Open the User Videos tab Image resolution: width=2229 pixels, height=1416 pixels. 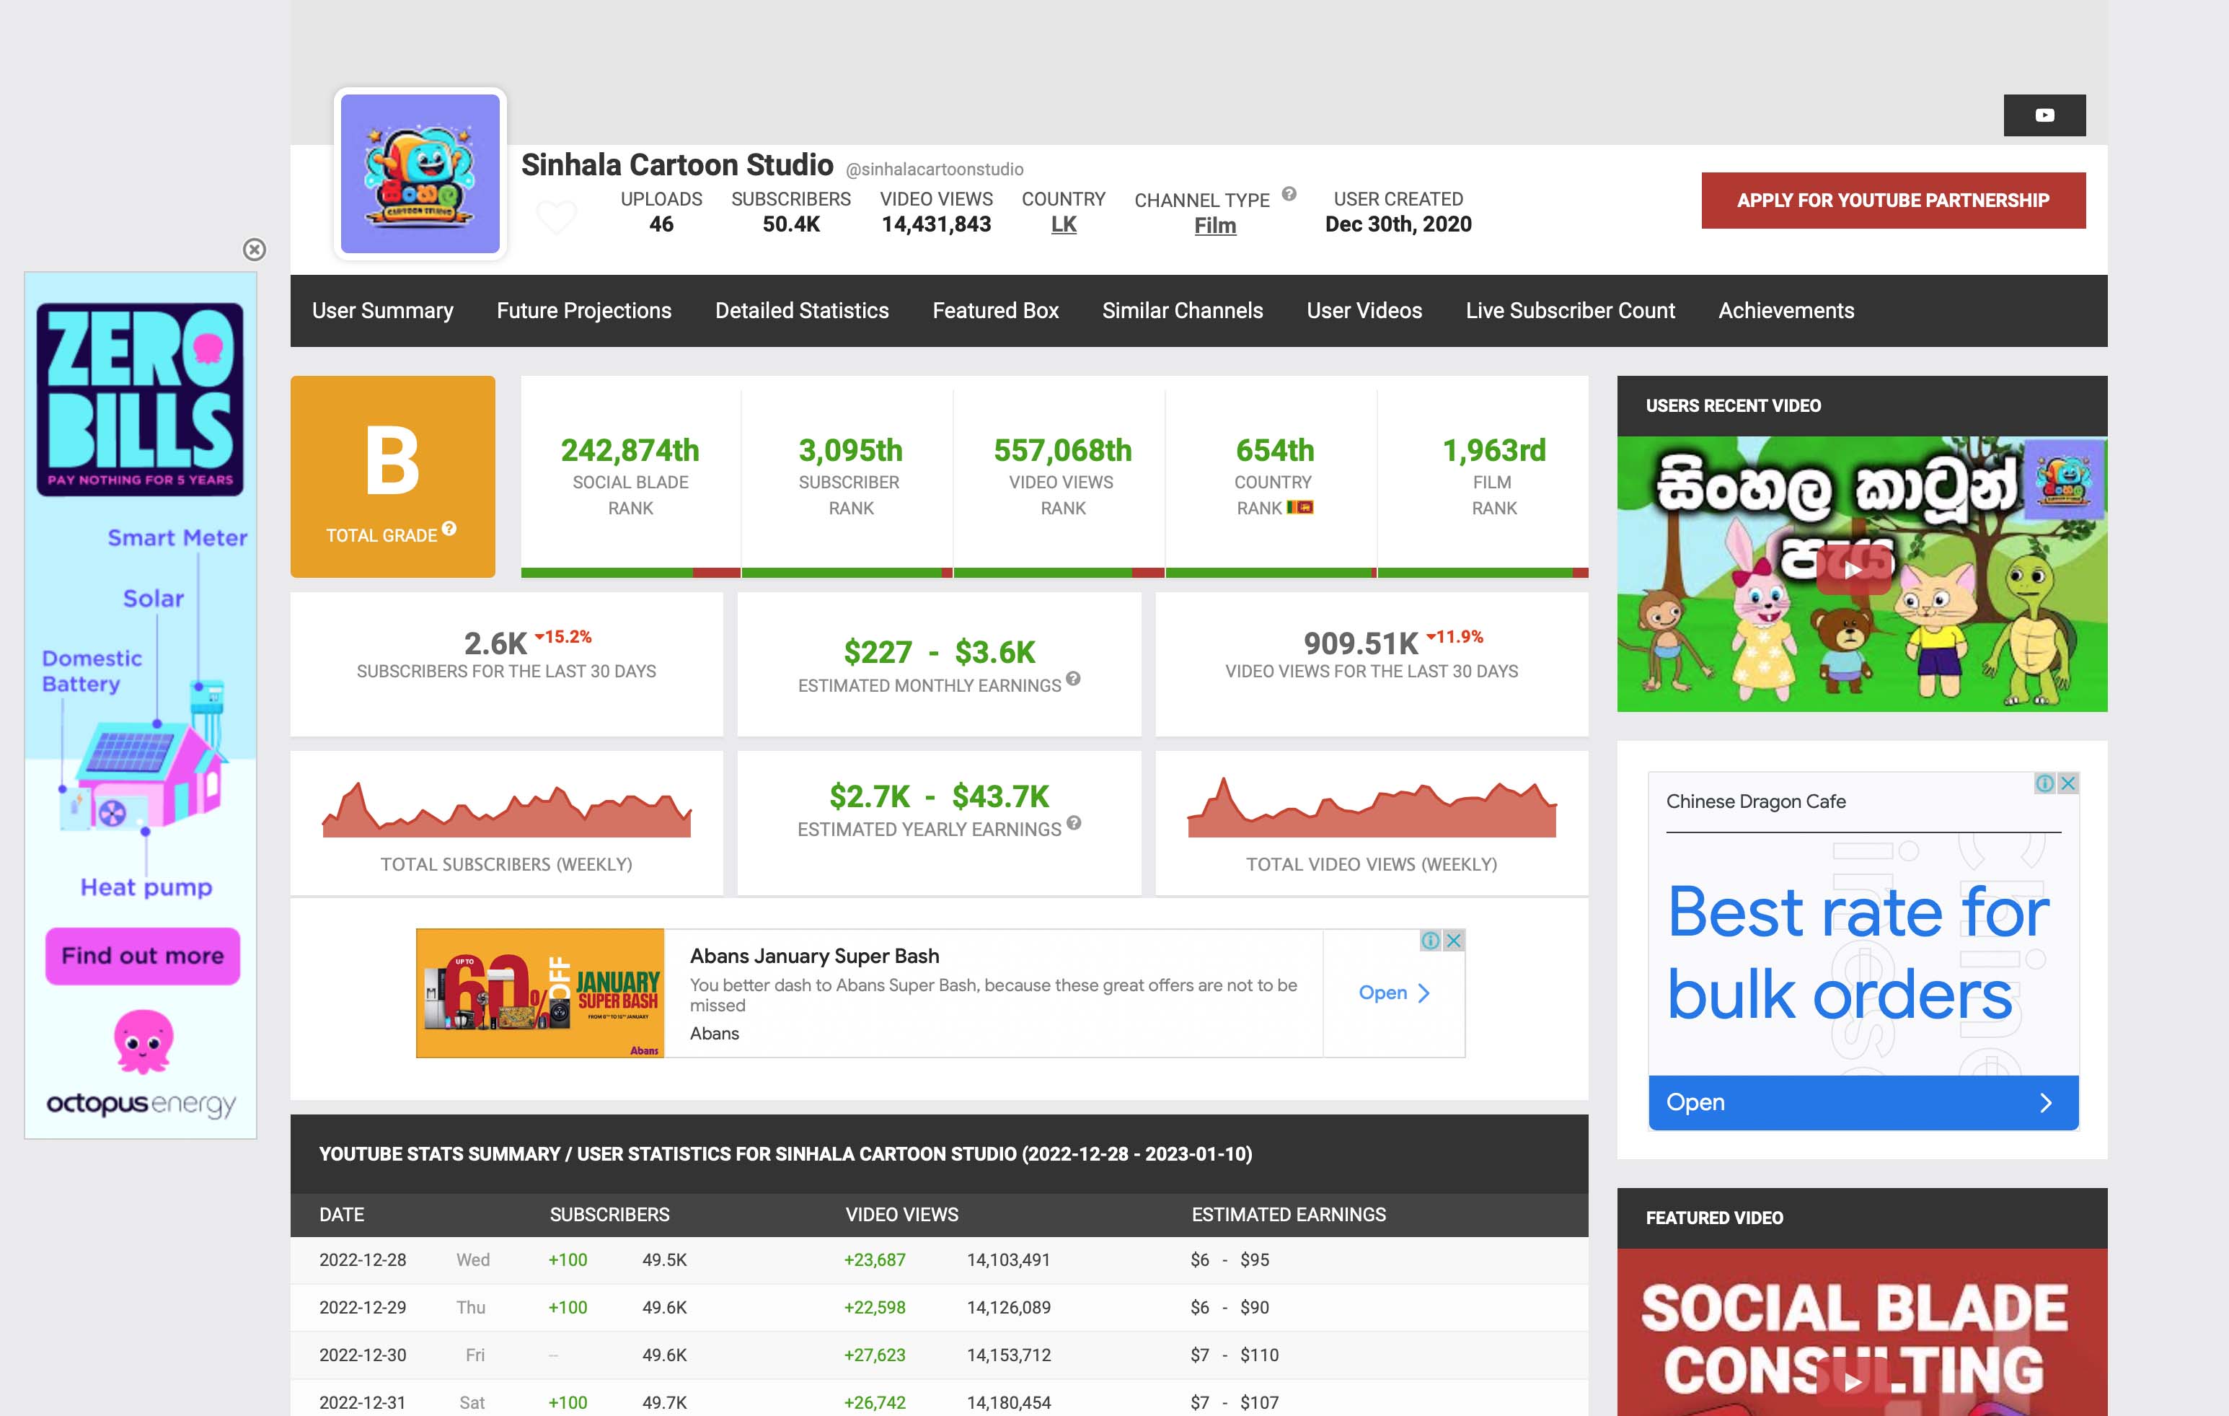tap(1364, 310)
